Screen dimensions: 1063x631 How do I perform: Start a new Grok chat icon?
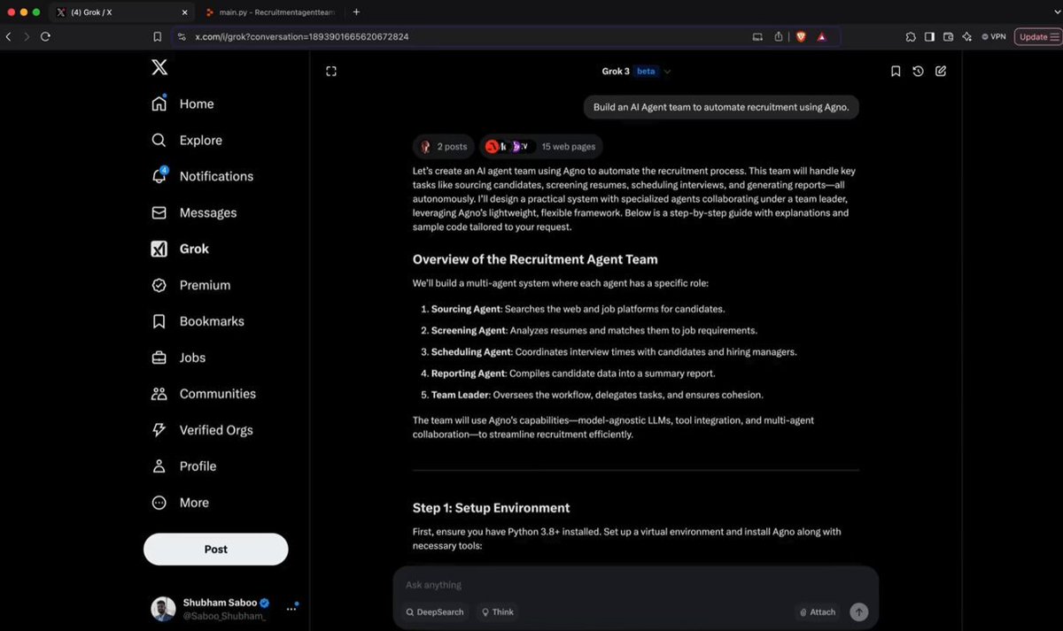[941, 72]
